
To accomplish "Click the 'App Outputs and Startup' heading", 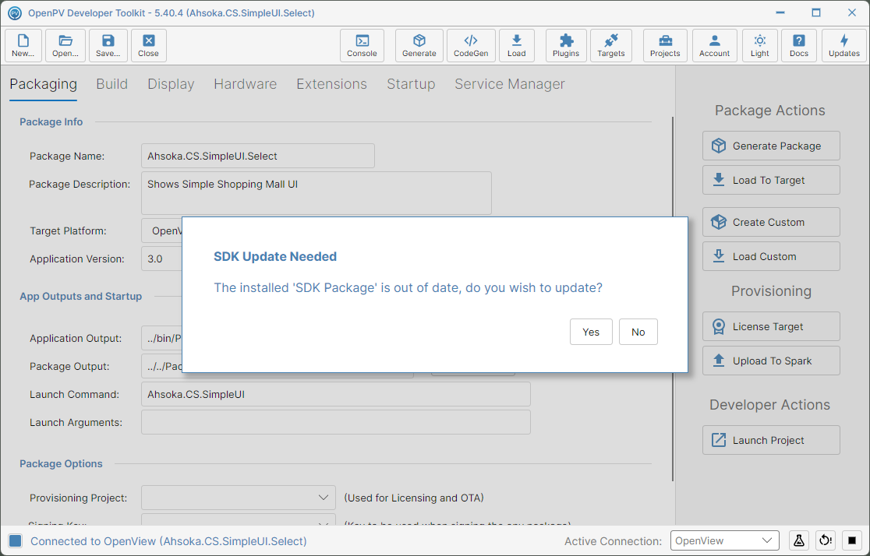I will (80, 297).
